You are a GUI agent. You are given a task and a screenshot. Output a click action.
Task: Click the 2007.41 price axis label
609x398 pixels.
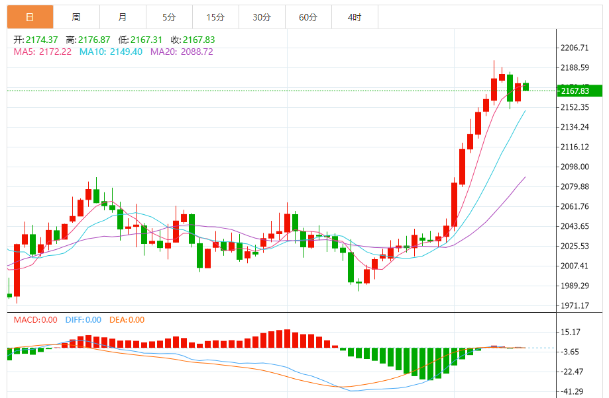(x=575, y=266)
